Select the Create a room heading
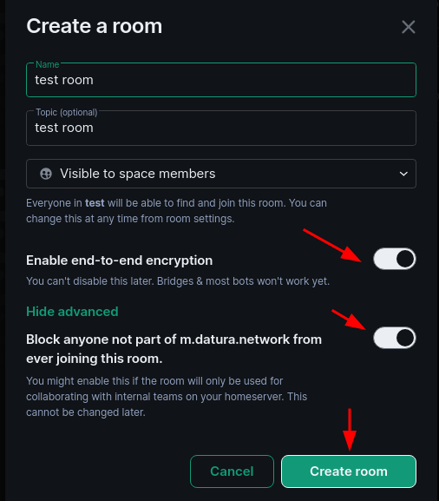This screenshot has width=439, height=501. pos(95,26)
